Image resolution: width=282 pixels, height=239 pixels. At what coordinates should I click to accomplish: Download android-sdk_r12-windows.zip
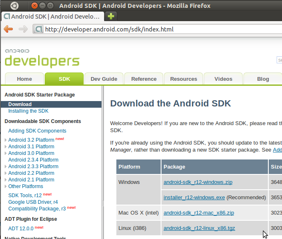pos(198,182)
